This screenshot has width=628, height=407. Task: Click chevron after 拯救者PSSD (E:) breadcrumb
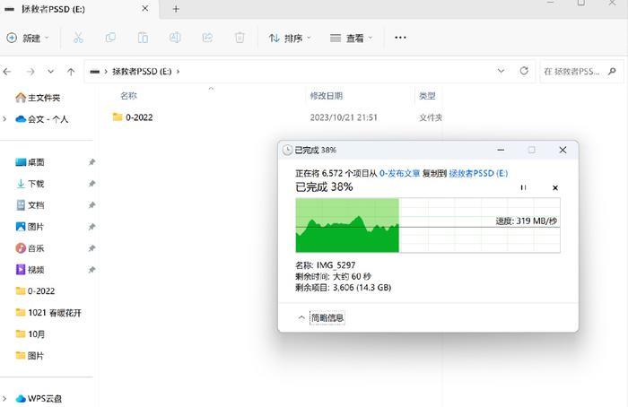click(x=179, y=72)
